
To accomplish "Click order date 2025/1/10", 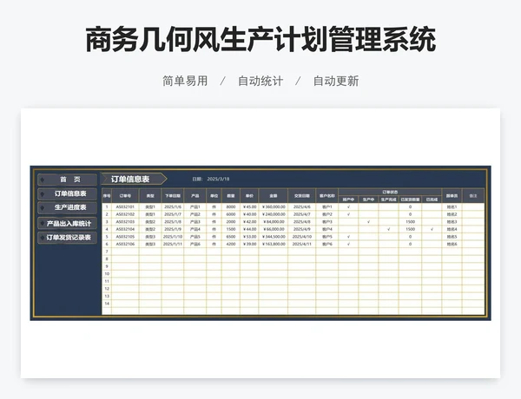I will (x=173, y=237).
